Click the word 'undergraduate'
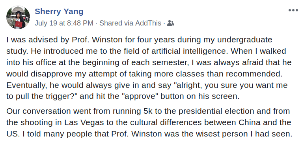The width and height of the screenshot is (302, 142). coord(245,40)
